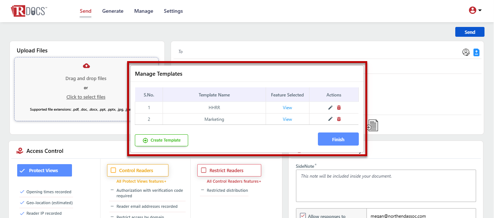Toggle the Control Readers checkbox
Viewport: 494px width, 218px height.
click(x=113, y=170)
